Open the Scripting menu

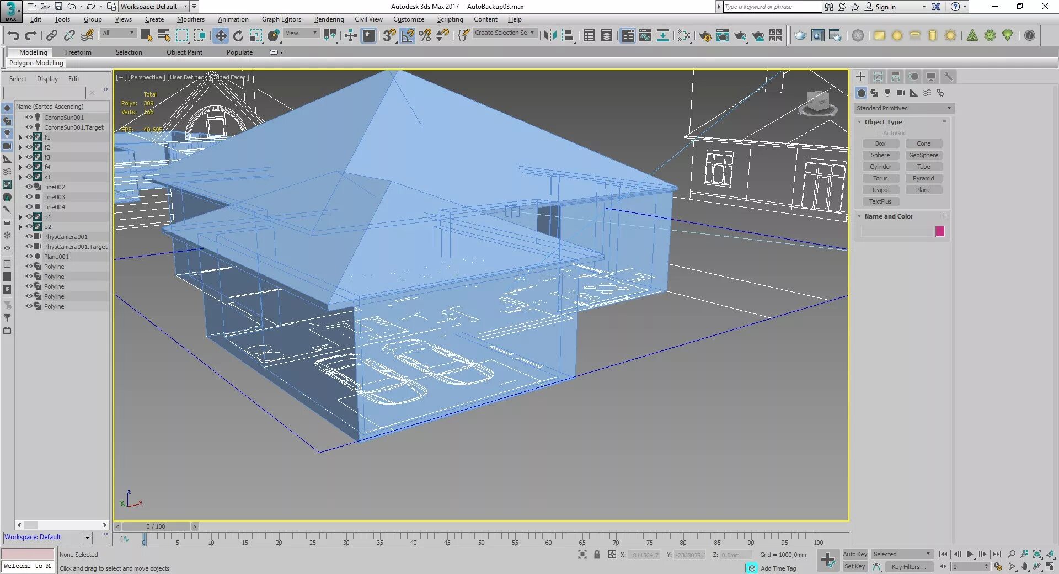[450, 19]
